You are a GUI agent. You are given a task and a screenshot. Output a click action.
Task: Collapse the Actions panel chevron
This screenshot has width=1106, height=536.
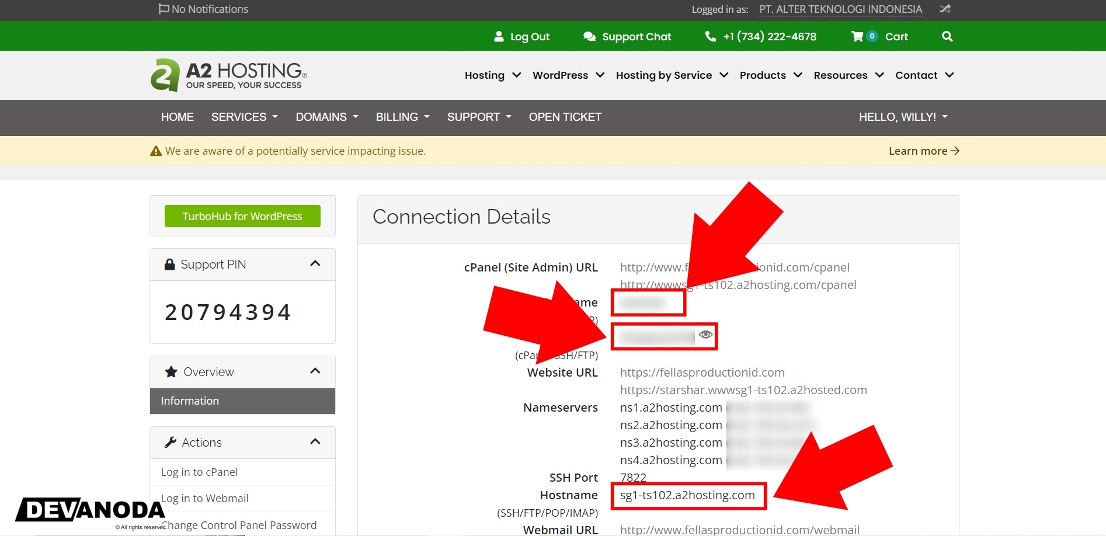point(315,441)
